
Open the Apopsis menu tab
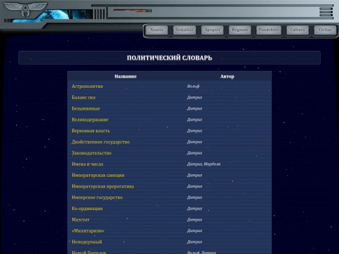point(212,30)
